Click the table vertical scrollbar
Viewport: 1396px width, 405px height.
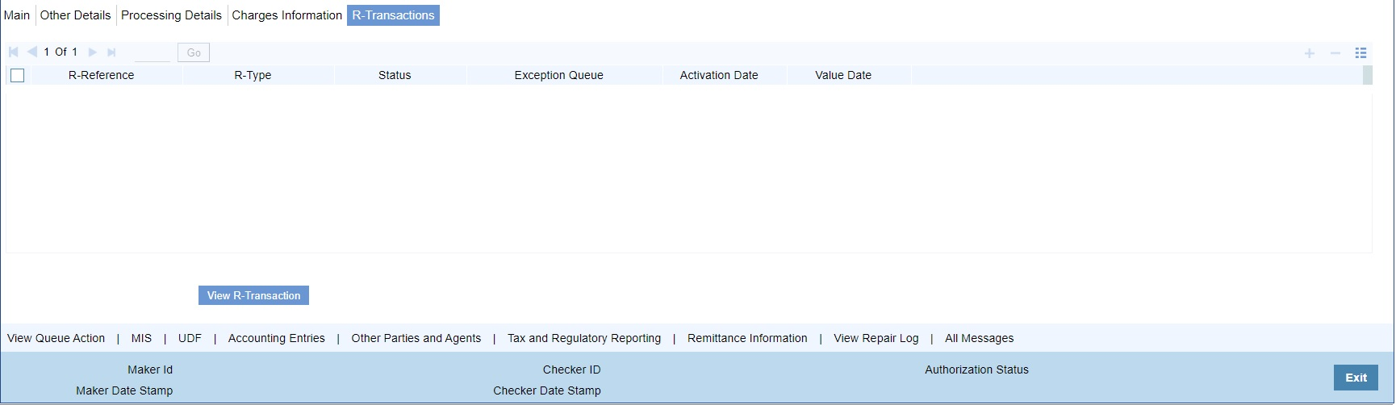[1367, 76]
